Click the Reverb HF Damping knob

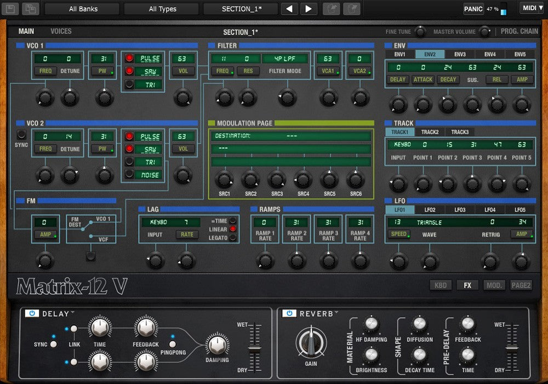coord(371,324)
